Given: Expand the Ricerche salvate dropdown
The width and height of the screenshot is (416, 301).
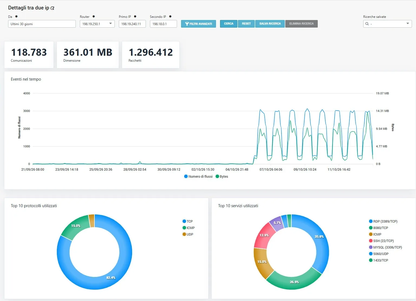Looking at the screenshot, I should click(387, 24).
